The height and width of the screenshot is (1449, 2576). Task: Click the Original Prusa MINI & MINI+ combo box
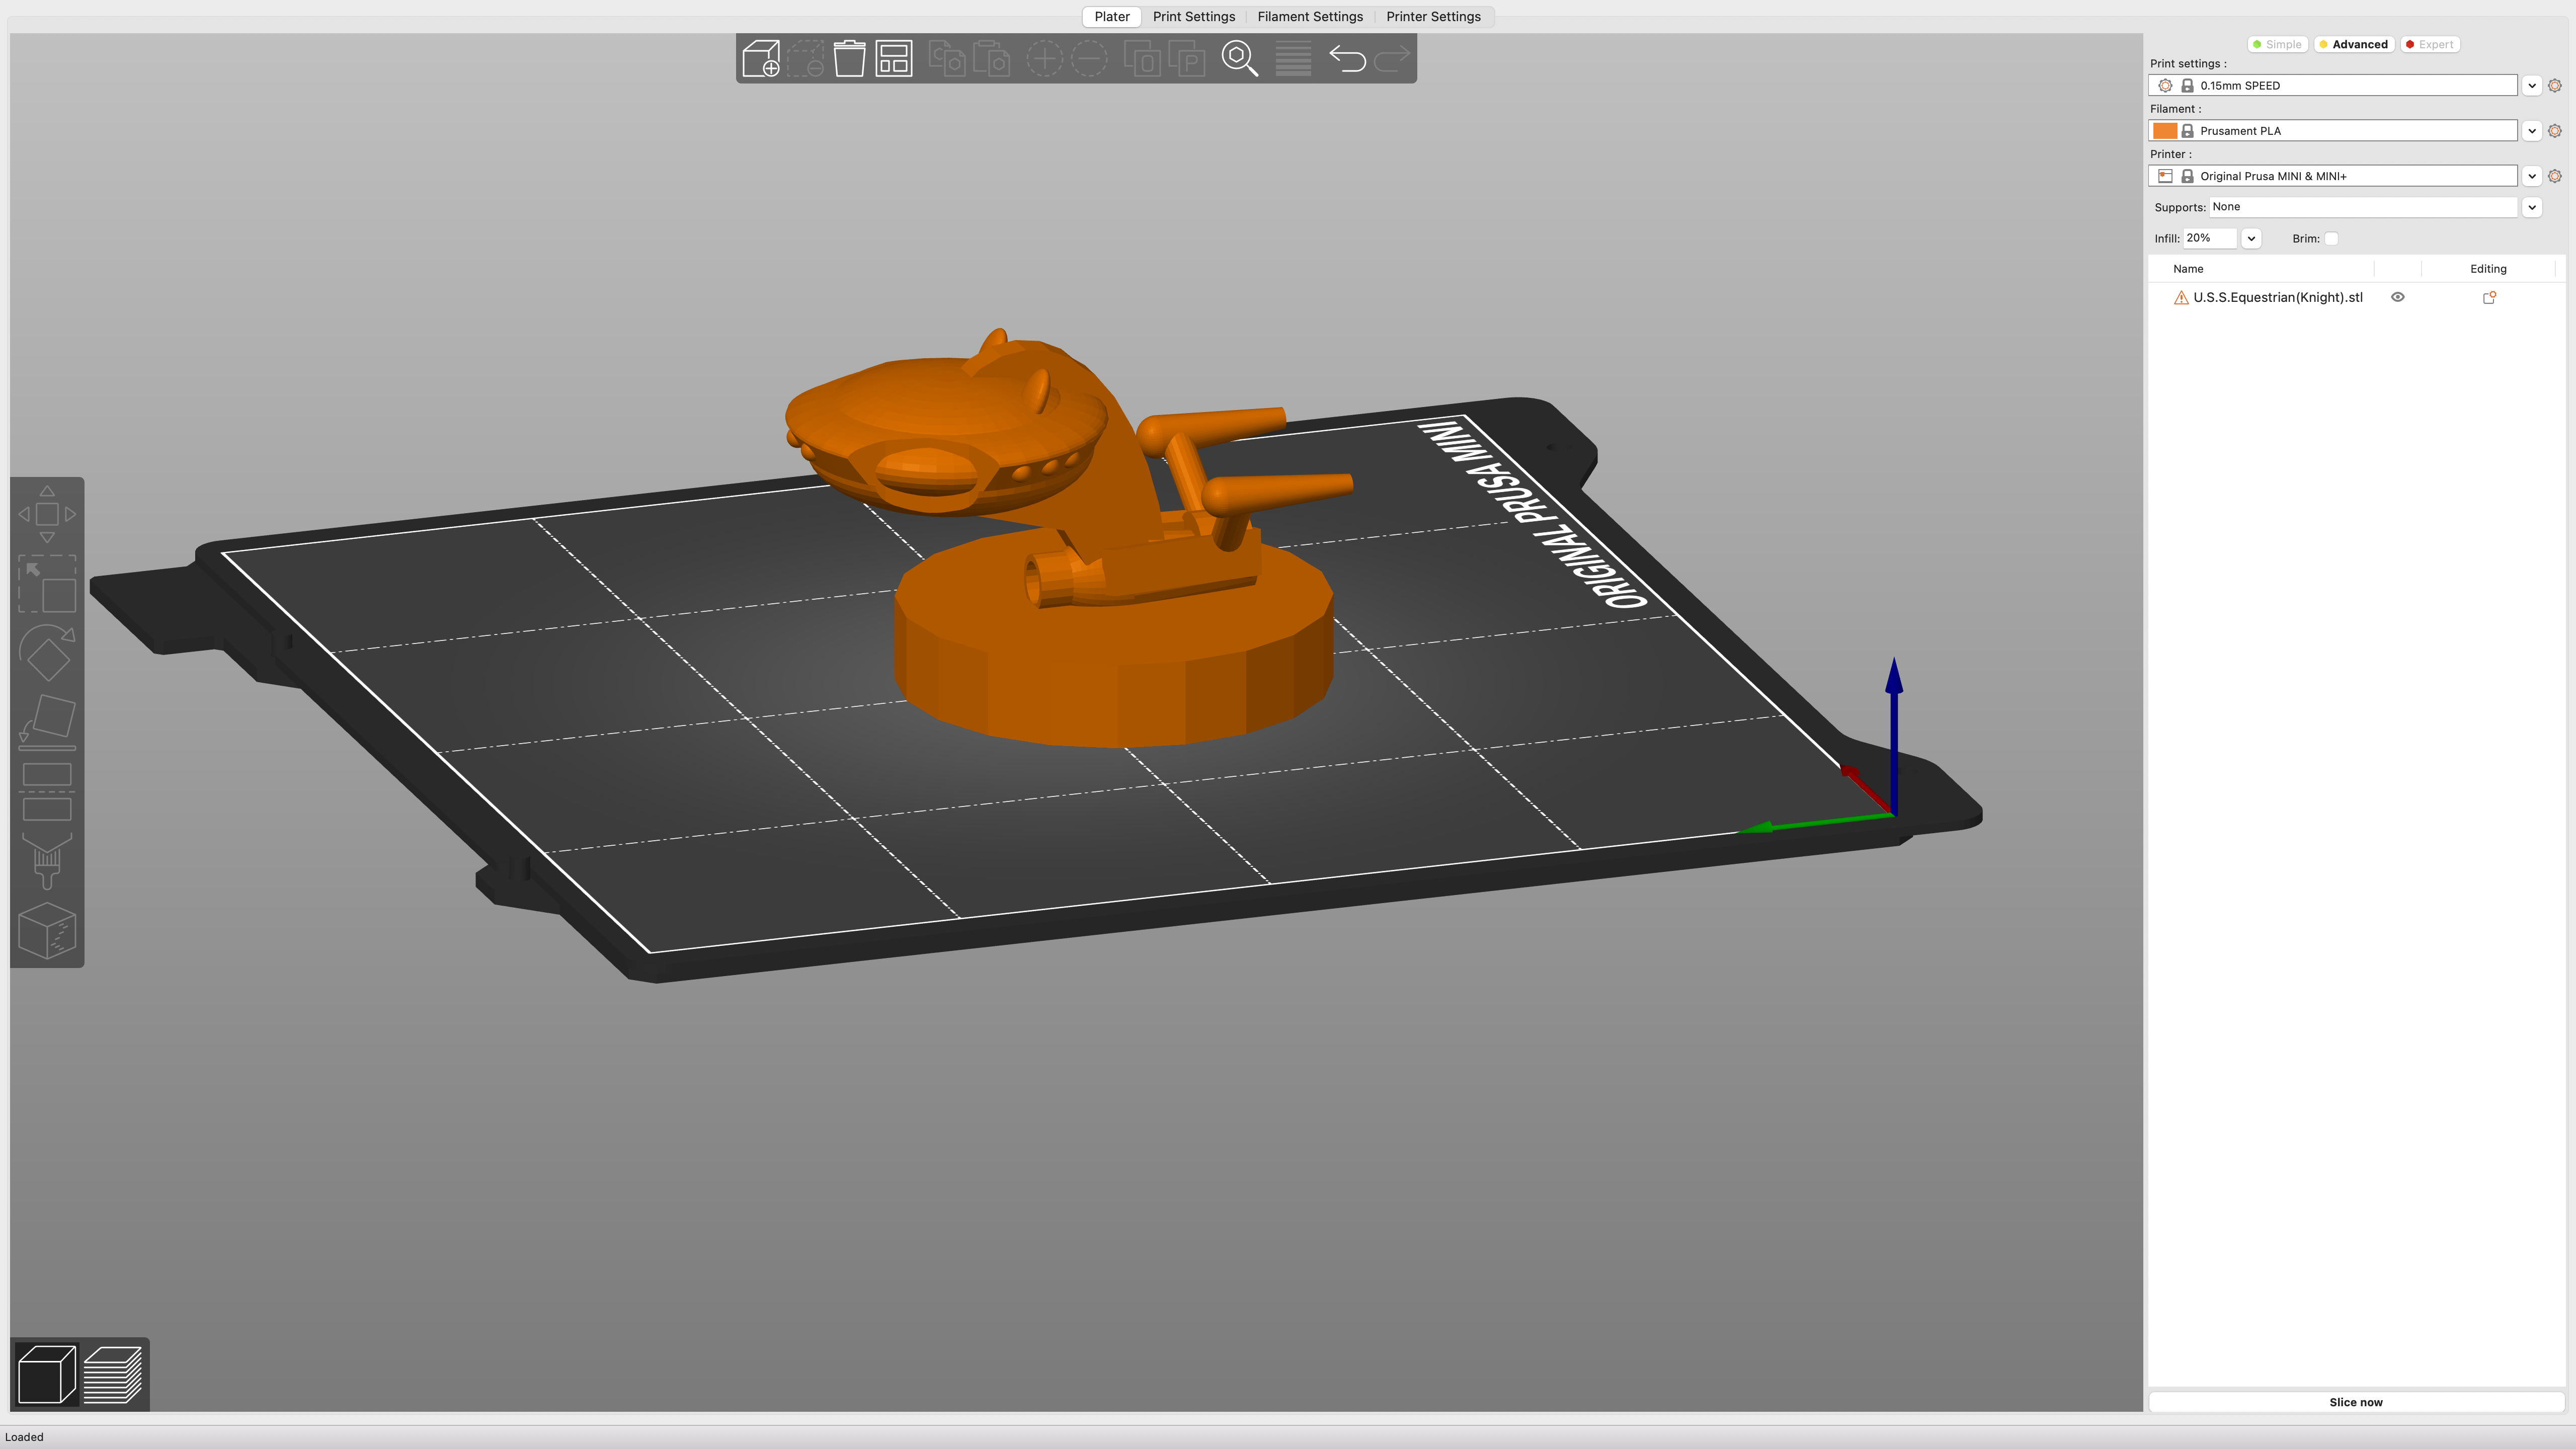coord(2332,176)
